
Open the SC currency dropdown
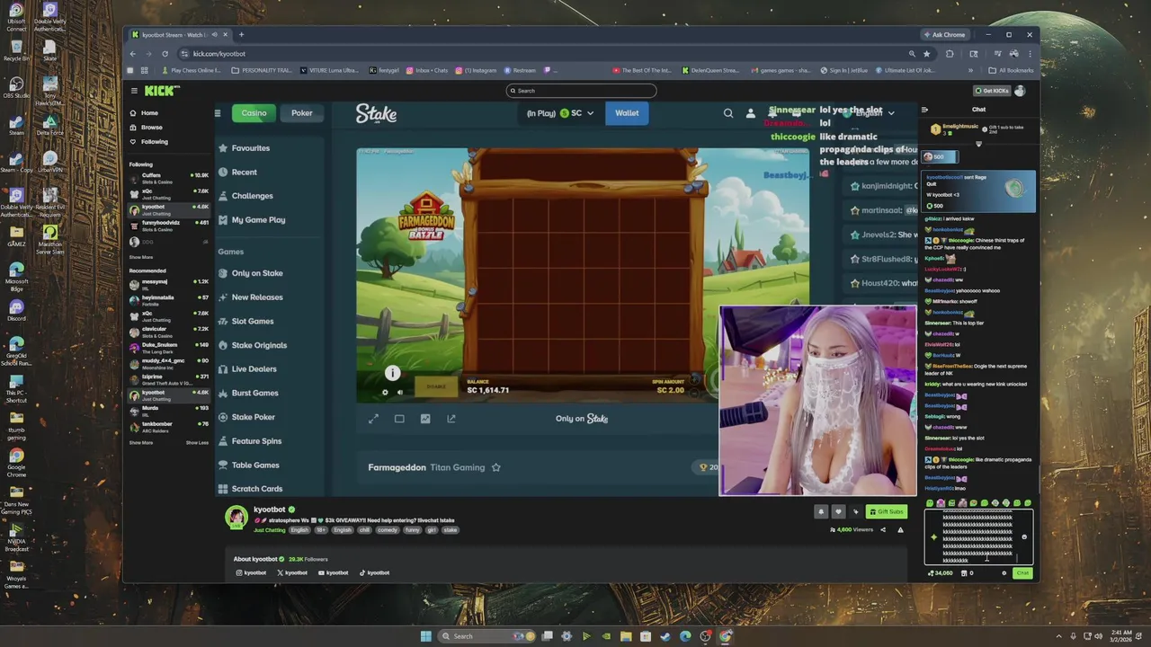coord(561,113)
